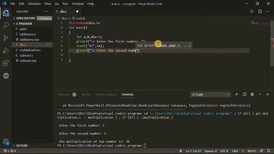Image resolution: width=274 pixels, height=154 pixels.
Task: Open the Terminal menu
Action: [78, 4]
